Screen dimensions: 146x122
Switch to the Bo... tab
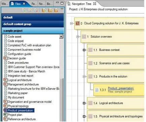pos(49,4)
